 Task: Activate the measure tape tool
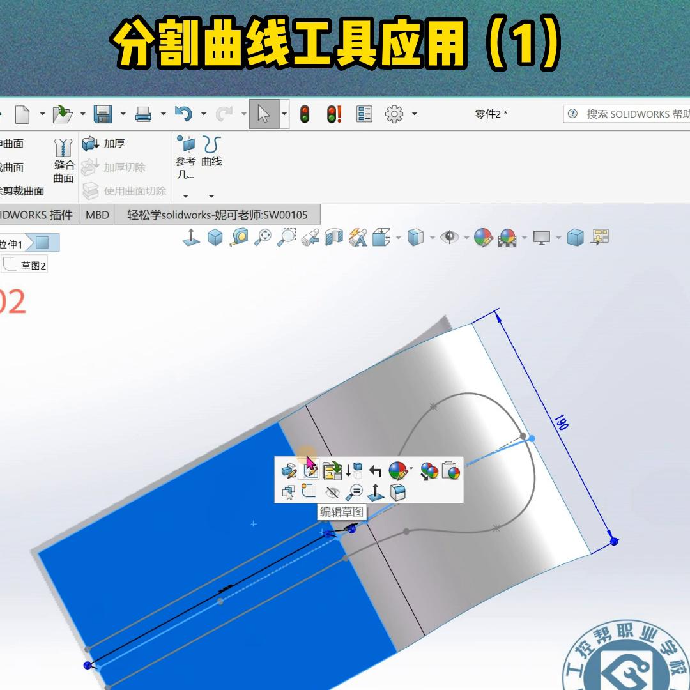(x=240, y=238)
